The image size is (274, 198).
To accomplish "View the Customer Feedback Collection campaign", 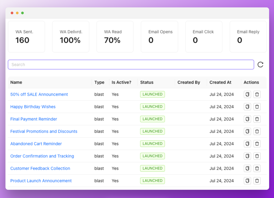I will click(40, 169).
